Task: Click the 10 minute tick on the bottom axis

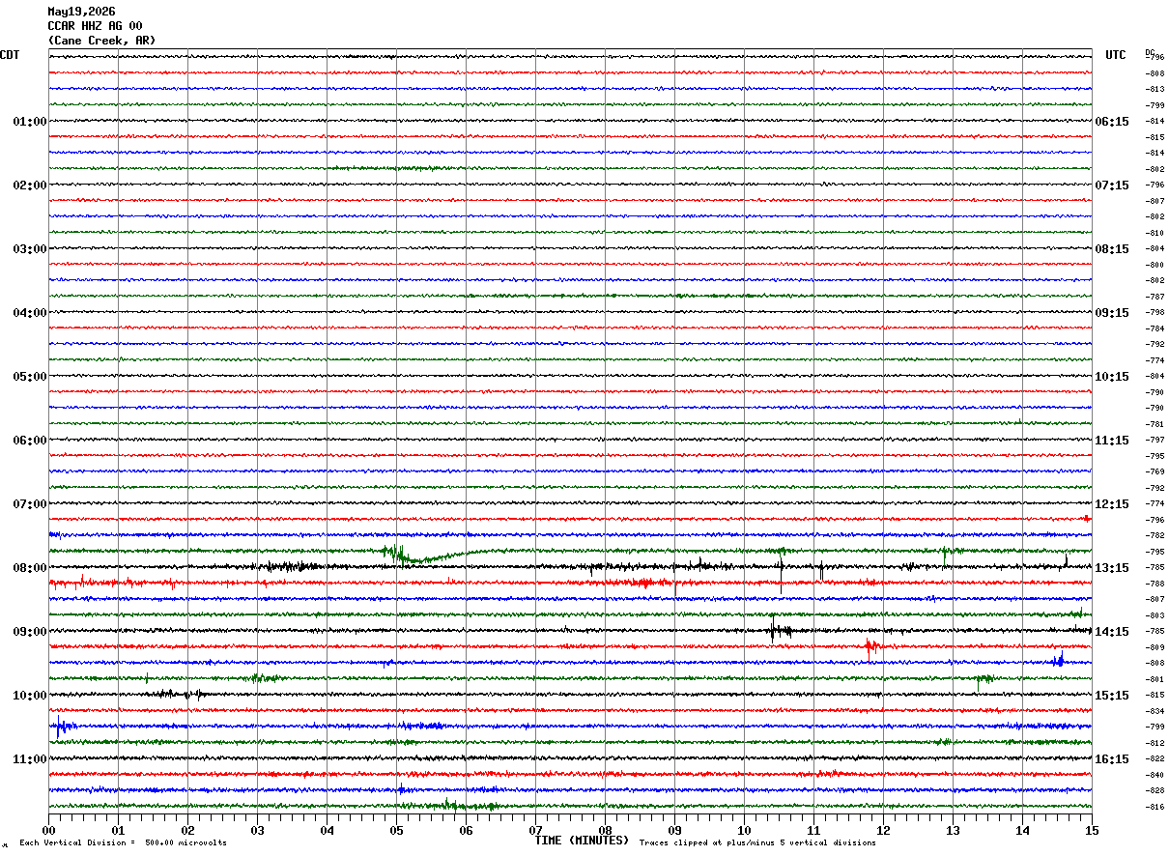Action: pos(744,830)
